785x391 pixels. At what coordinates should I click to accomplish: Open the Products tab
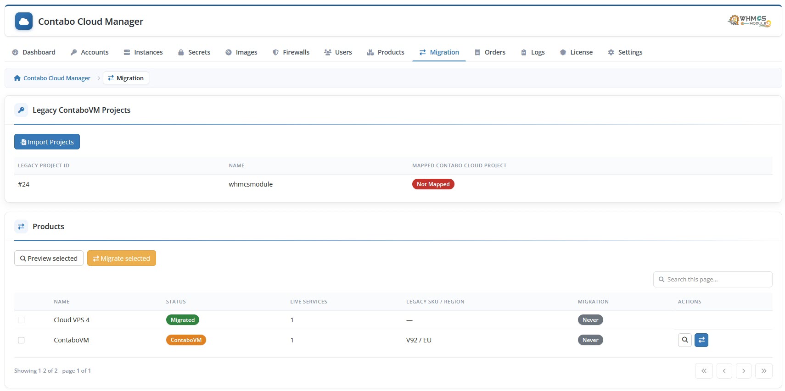click(x=386, y=52)
